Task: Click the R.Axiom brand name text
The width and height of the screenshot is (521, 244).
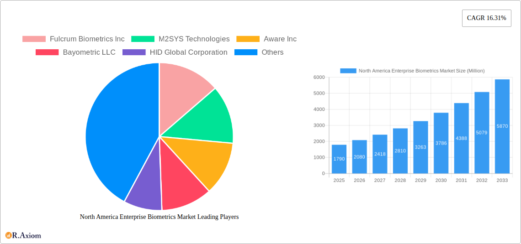Action: (27, 236)
